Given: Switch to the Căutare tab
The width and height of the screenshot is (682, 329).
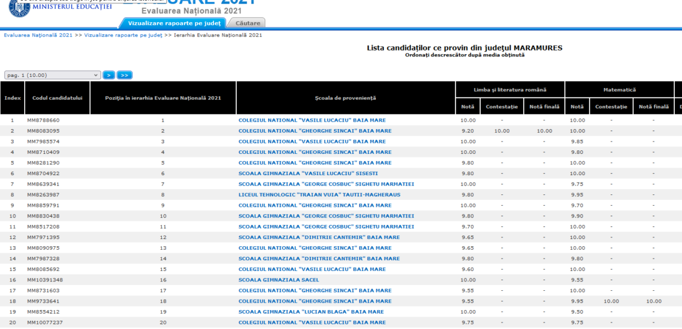Looking at the screenshot, I should click(248, 23).
